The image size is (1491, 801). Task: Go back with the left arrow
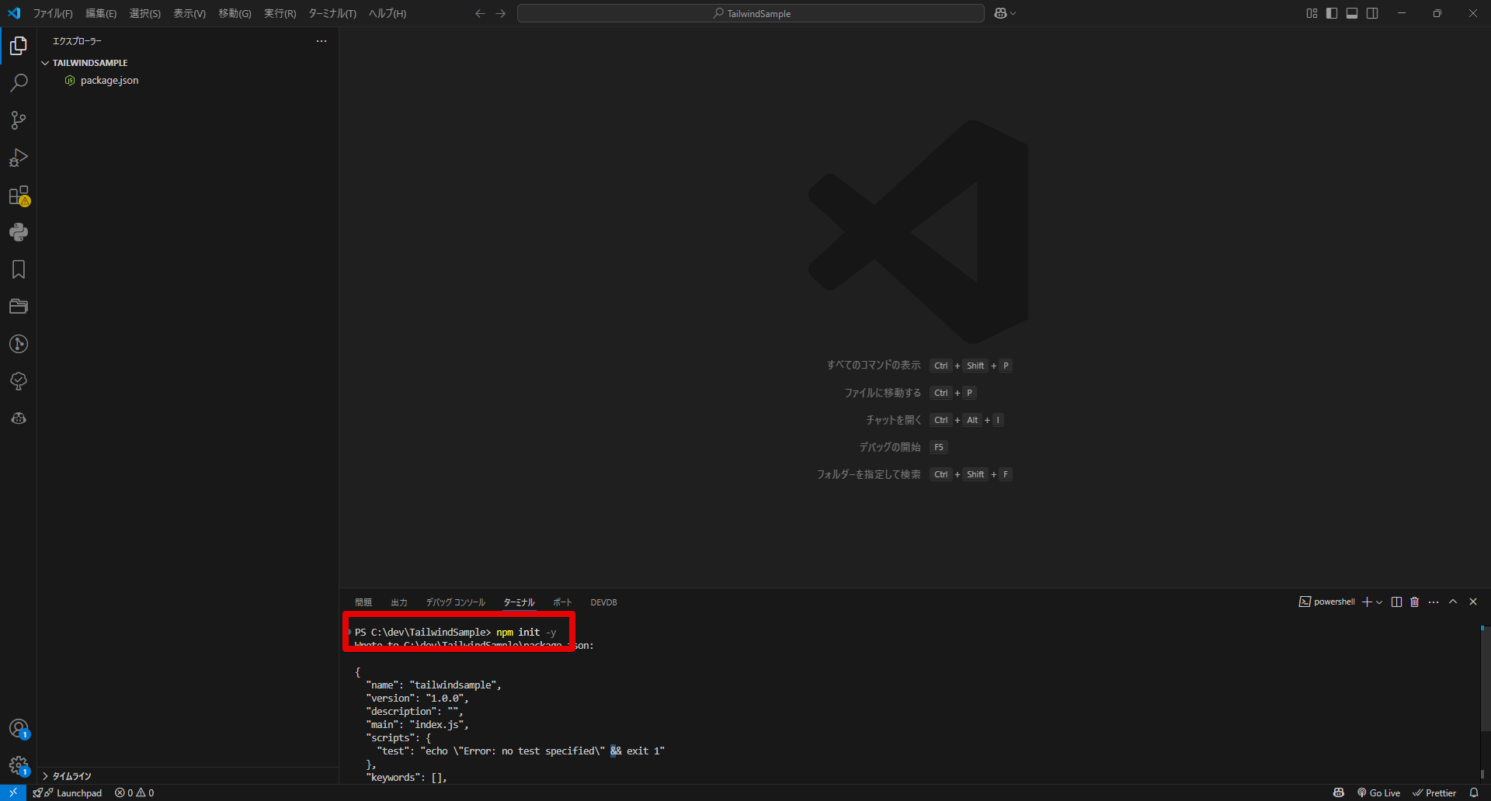[x=480, y=13]
